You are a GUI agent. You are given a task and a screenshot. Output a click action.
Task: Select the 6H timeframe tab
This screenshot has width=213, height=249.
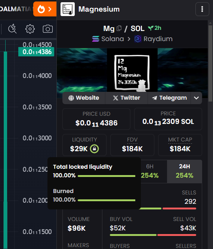pos(150,171)
